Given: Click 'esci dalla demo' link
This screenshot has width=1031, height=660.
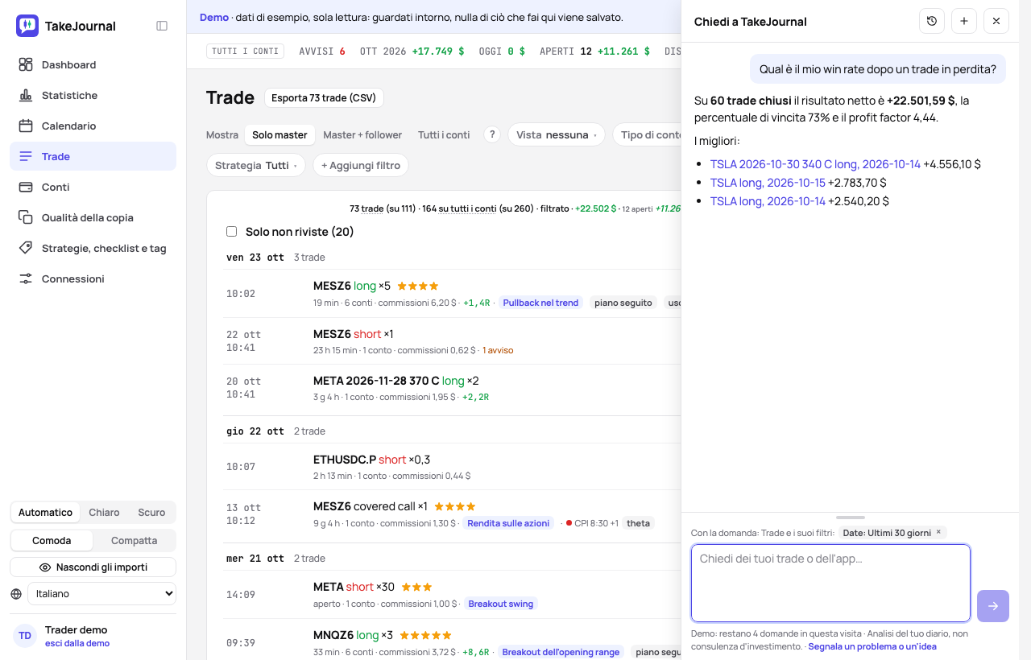Looking at the screenshot, I should tap(77, 643).
